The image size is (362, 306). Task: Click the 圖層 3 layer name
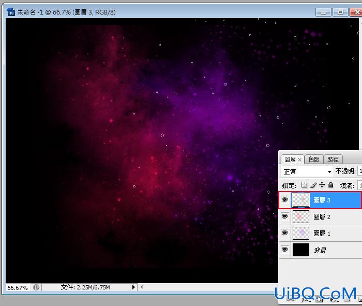click(x=322, y=200)
